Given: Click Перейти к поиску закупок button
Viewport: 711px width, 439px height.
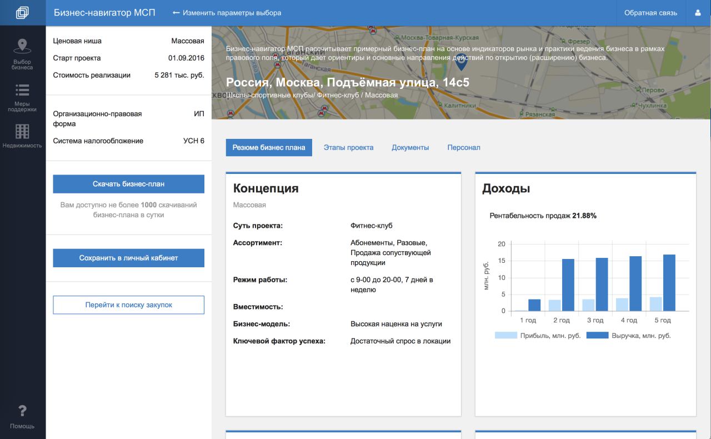Looking at the screenshot, I should 128,305.
